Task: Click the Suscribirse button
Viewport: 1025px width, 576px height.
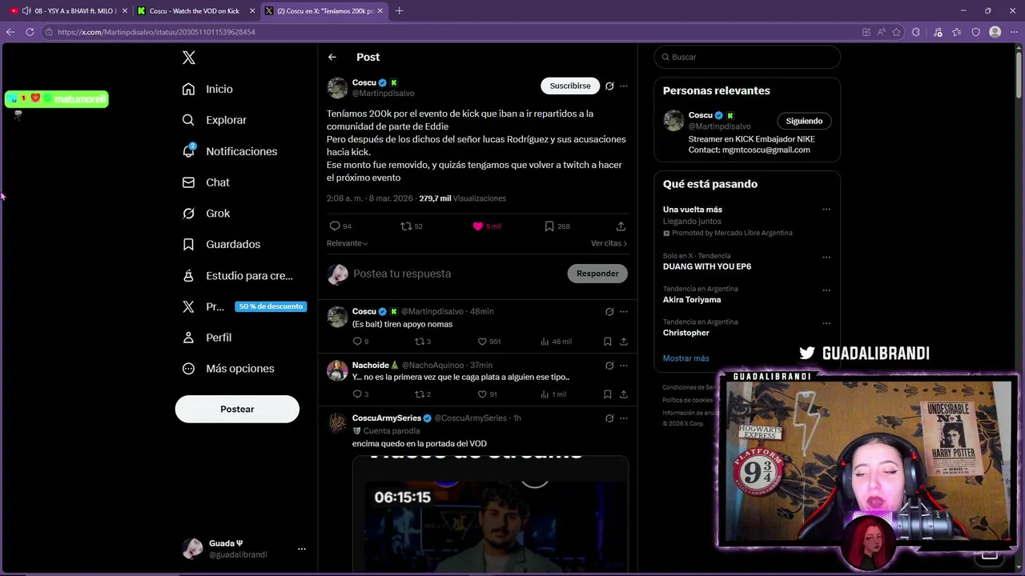Action: (570, 86)
